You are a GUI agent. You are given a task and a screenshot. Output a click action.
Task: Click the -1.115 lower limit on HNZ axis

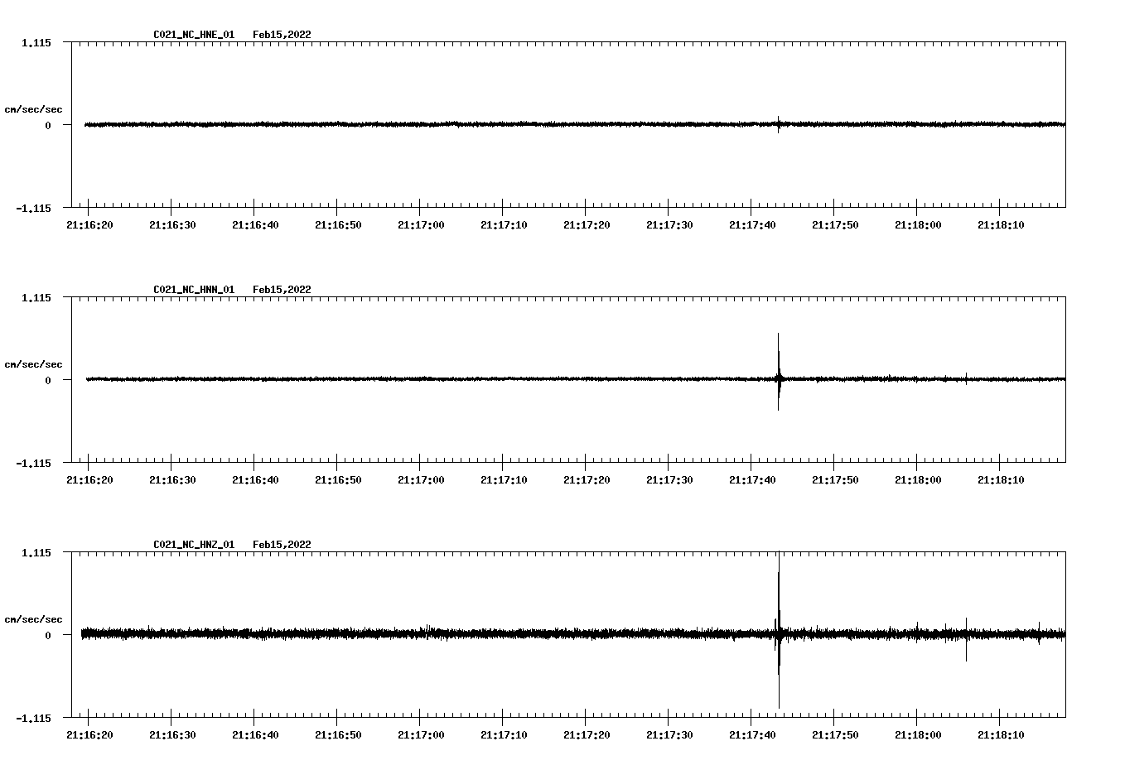pyautogui.click(x=33, y=718)
